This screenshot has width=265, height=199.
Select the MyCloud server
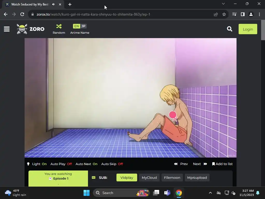coord(149,177)
